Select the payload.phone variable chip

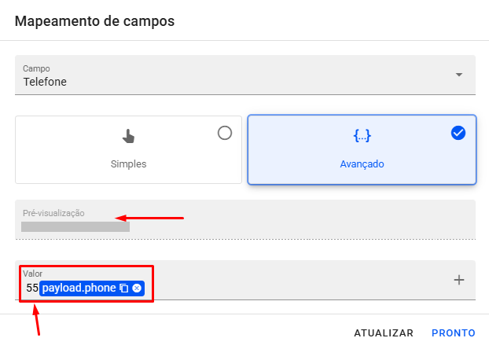coord(79,288)
